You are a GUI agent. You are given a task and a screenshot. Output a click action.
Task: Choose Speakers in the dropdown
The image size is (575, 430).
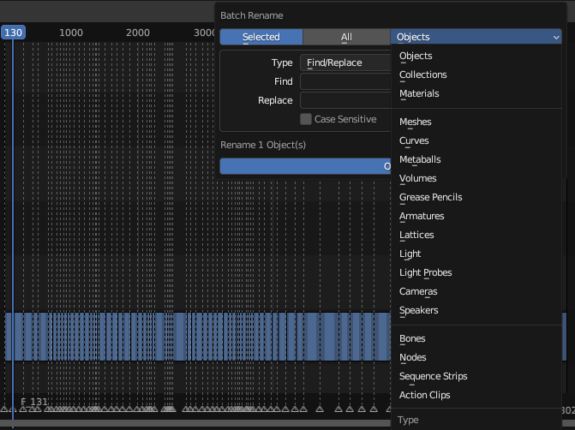[476, 310]
